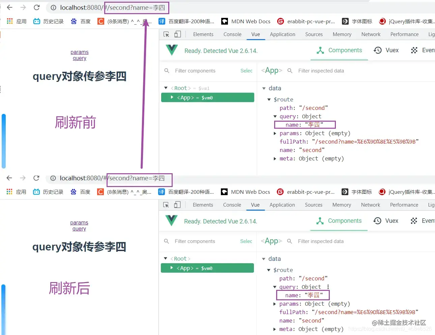The image size is (435, 335).
Task: Expand meta Object in upper inspector
Action: point(275,159)
